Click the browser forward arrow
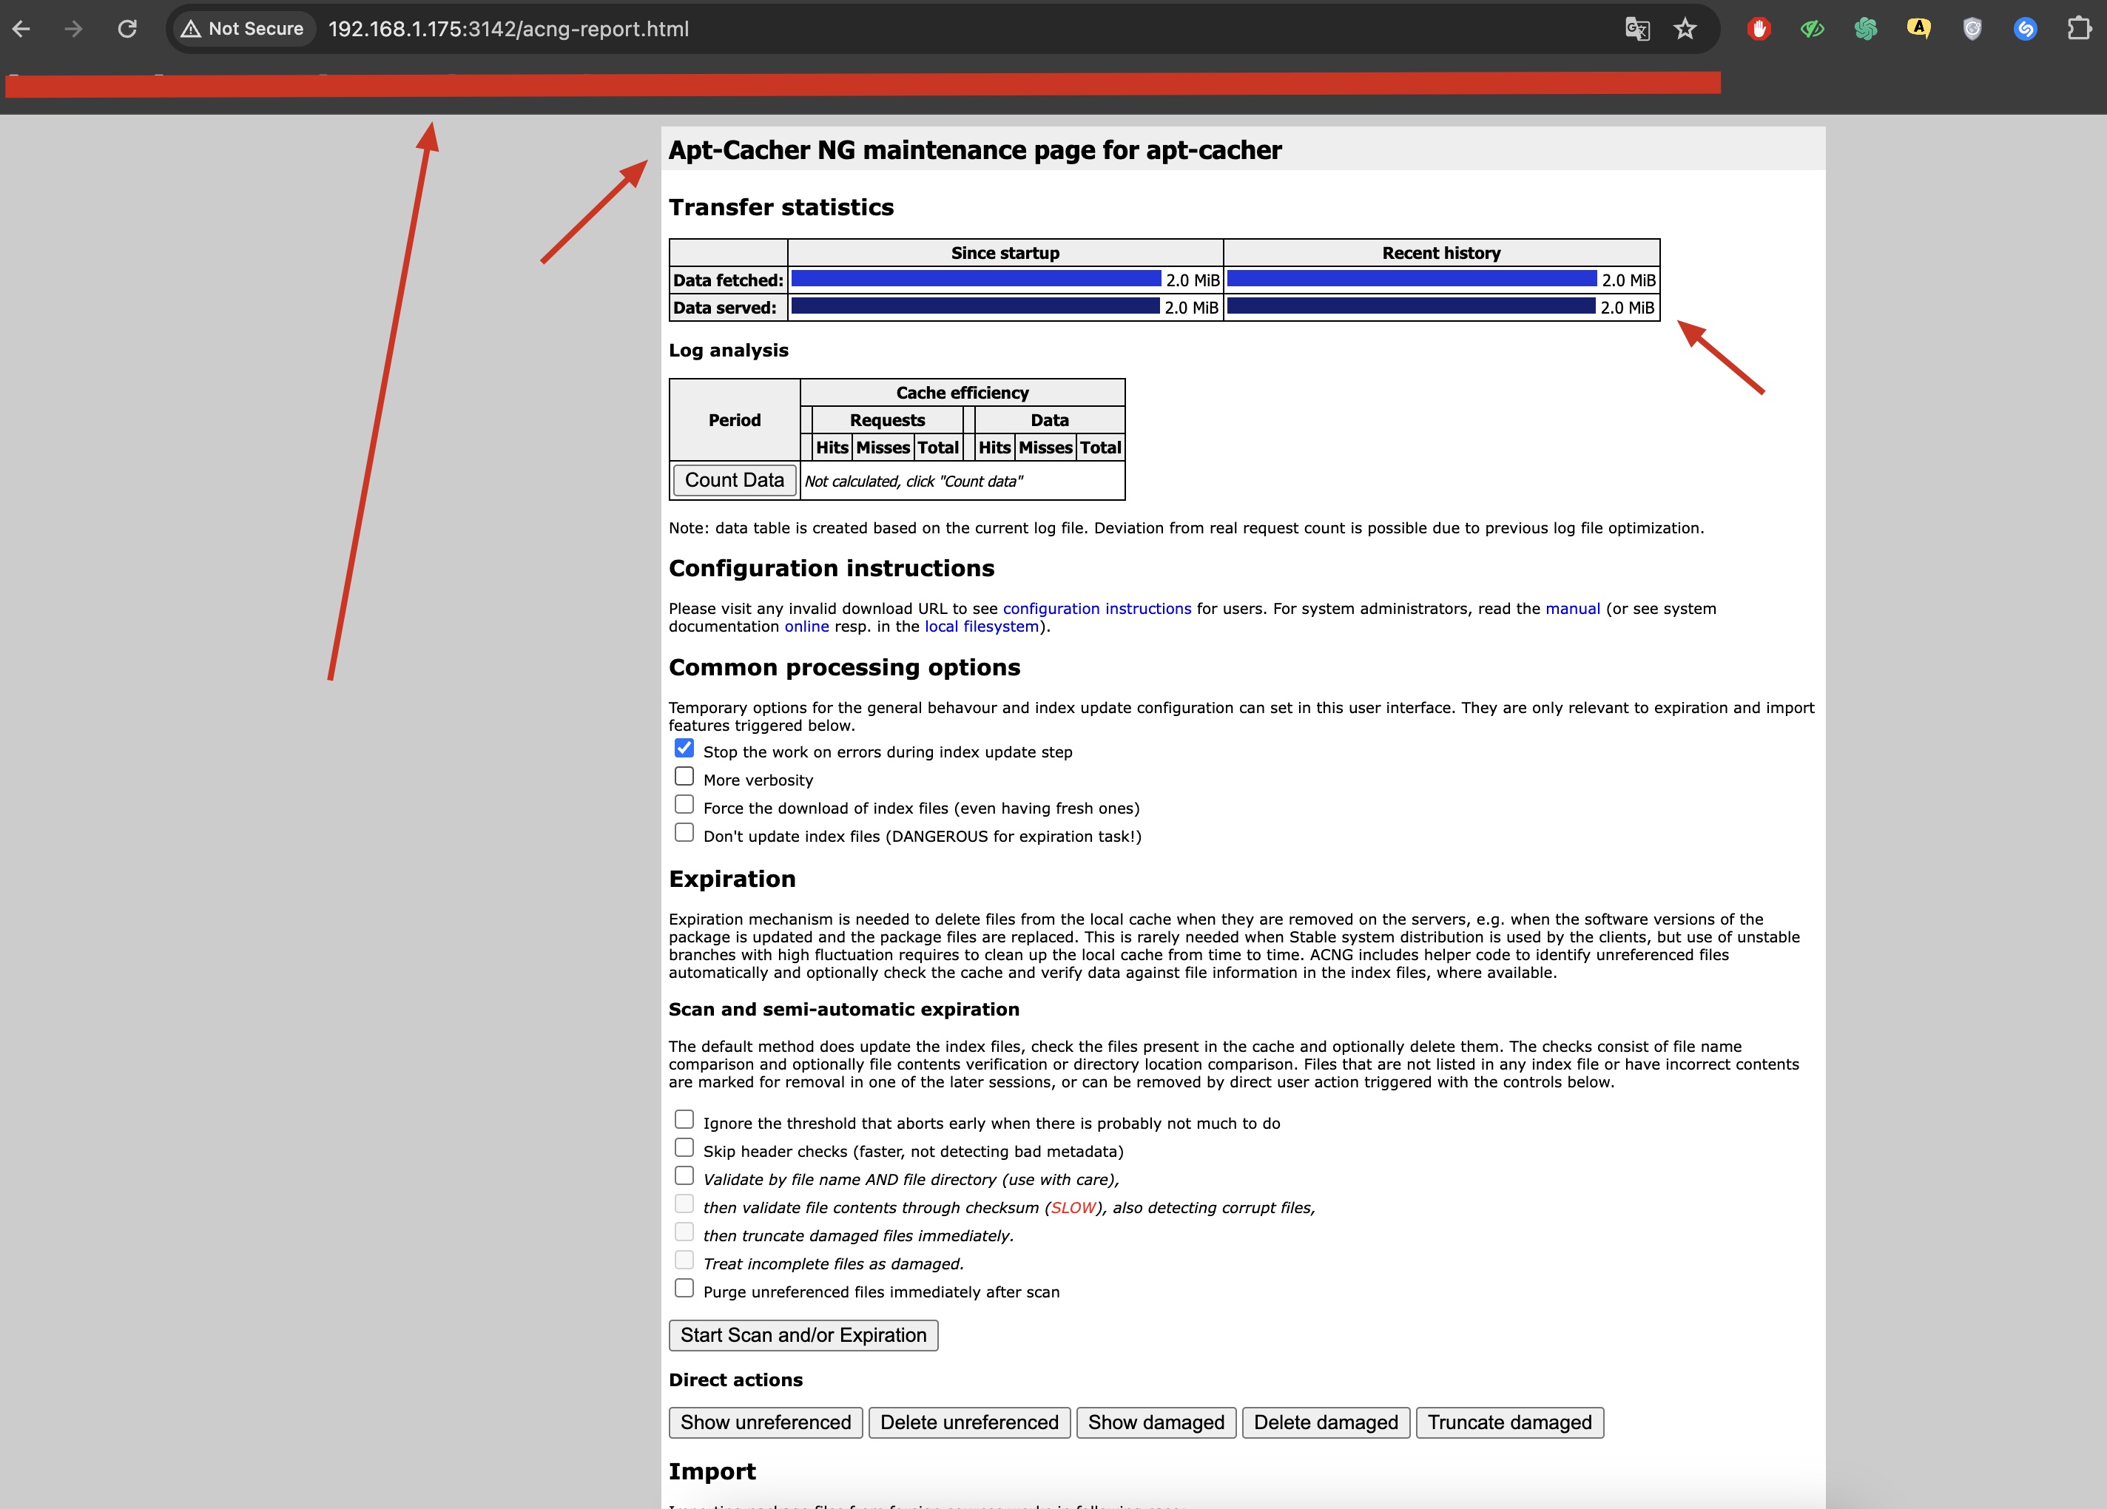The height and width of the screenshot is (1509, 2107). coord(73,29)
